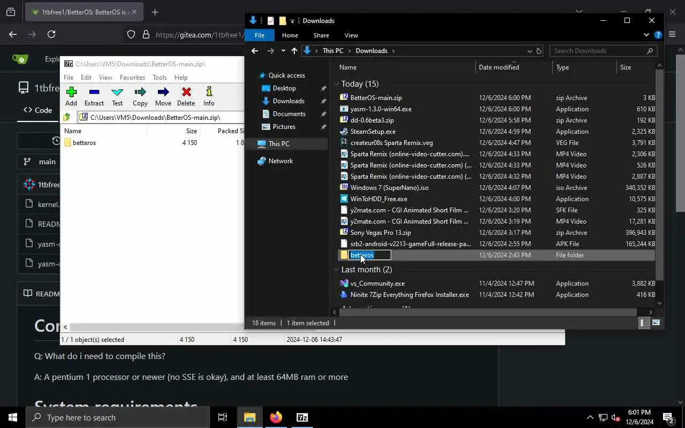Click the Add button in 7-Zip toolbar

(71, 97)
